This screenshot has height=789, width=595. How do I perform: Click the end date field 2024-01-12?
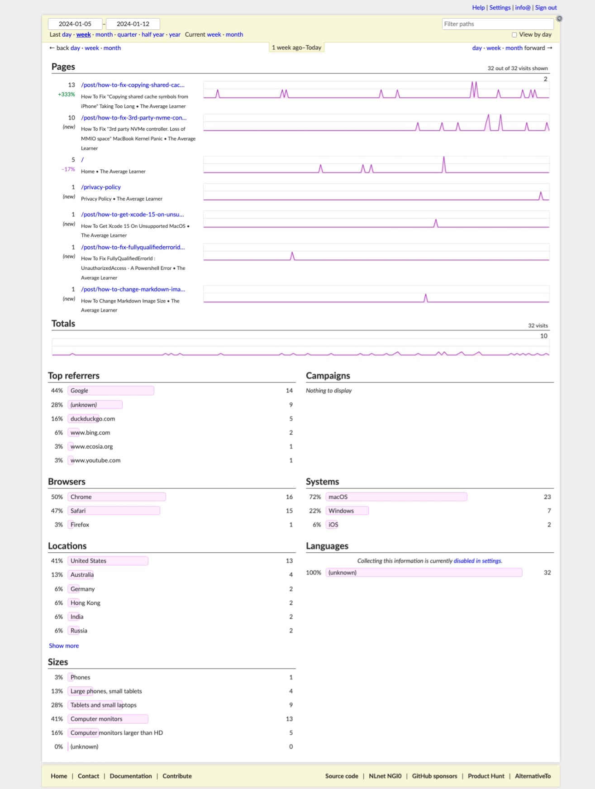133,24
